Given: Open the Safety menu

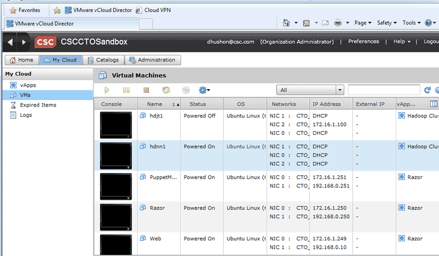Looking at the screenshot, I should pyautogui.click(x=387, y=23).
